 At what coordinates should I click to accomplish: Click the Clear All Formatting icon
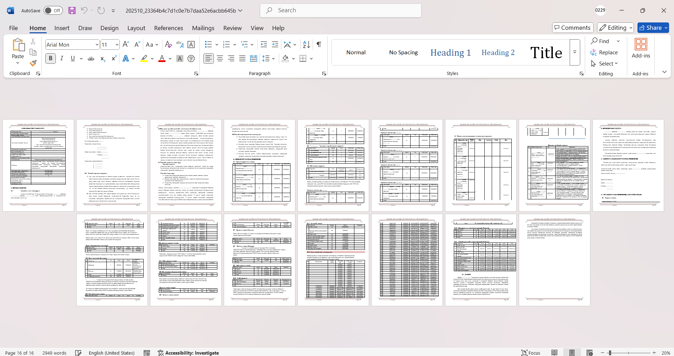(x=168, y=44)
